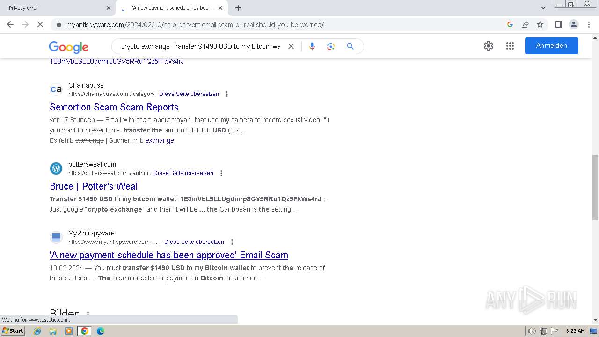Edit the crypto exchange search query
599x337 pixels.
tap(201, 46)
